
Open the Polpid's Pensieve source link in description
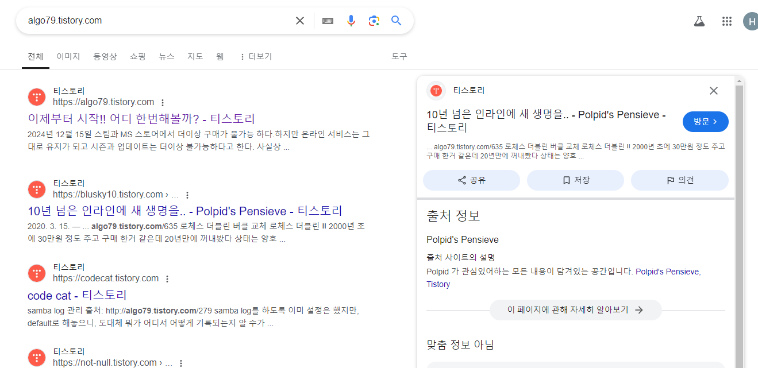667,272
